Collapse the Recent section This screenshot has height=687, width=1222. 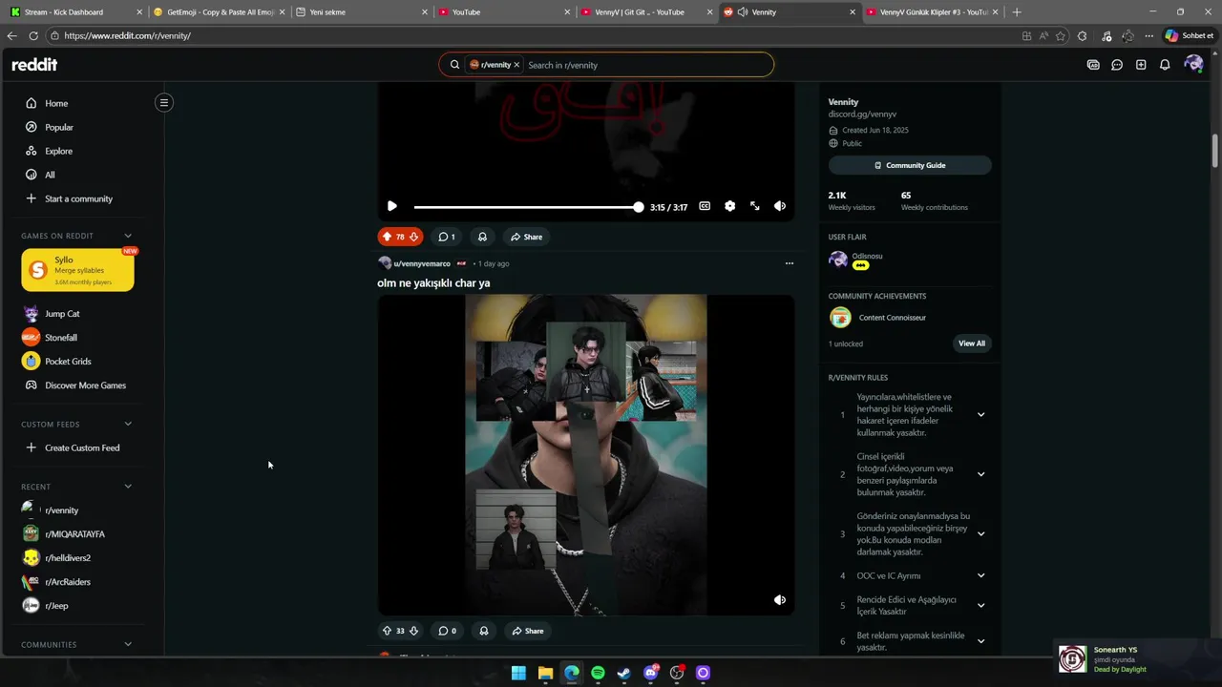[x=128, y=487]
